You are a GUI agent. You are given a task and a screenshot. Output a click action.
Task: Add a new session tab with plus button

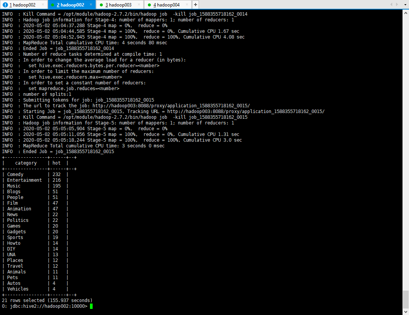pos(196,5)
